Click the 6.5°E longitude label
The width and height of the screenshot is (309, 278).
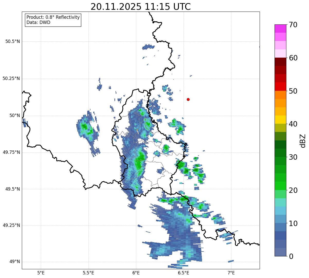pyautogui.click(x=184, y=273)
